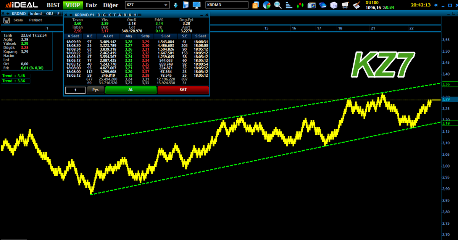Click the green AL buy button
The height and width of the screenshot is (240, 458).
(x=131, y=90)
